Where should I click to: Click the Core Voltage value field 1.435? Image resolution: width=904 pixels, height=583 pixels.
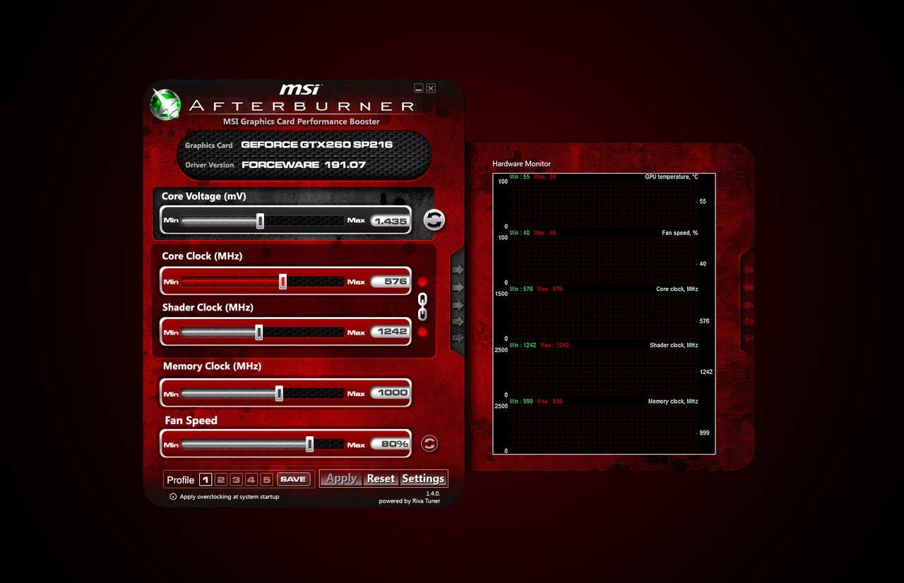click(x=390, y=221)
